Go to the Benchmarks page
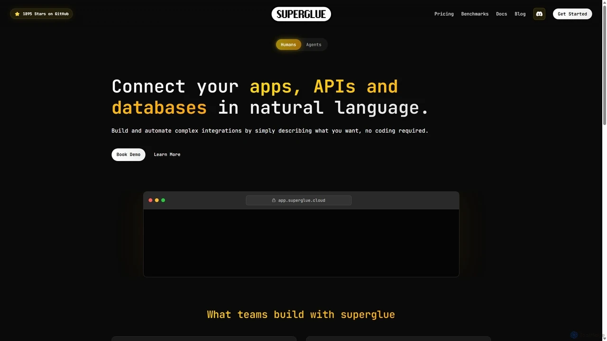This screenshot has width=607, height=341. click(x=475, y=14)
